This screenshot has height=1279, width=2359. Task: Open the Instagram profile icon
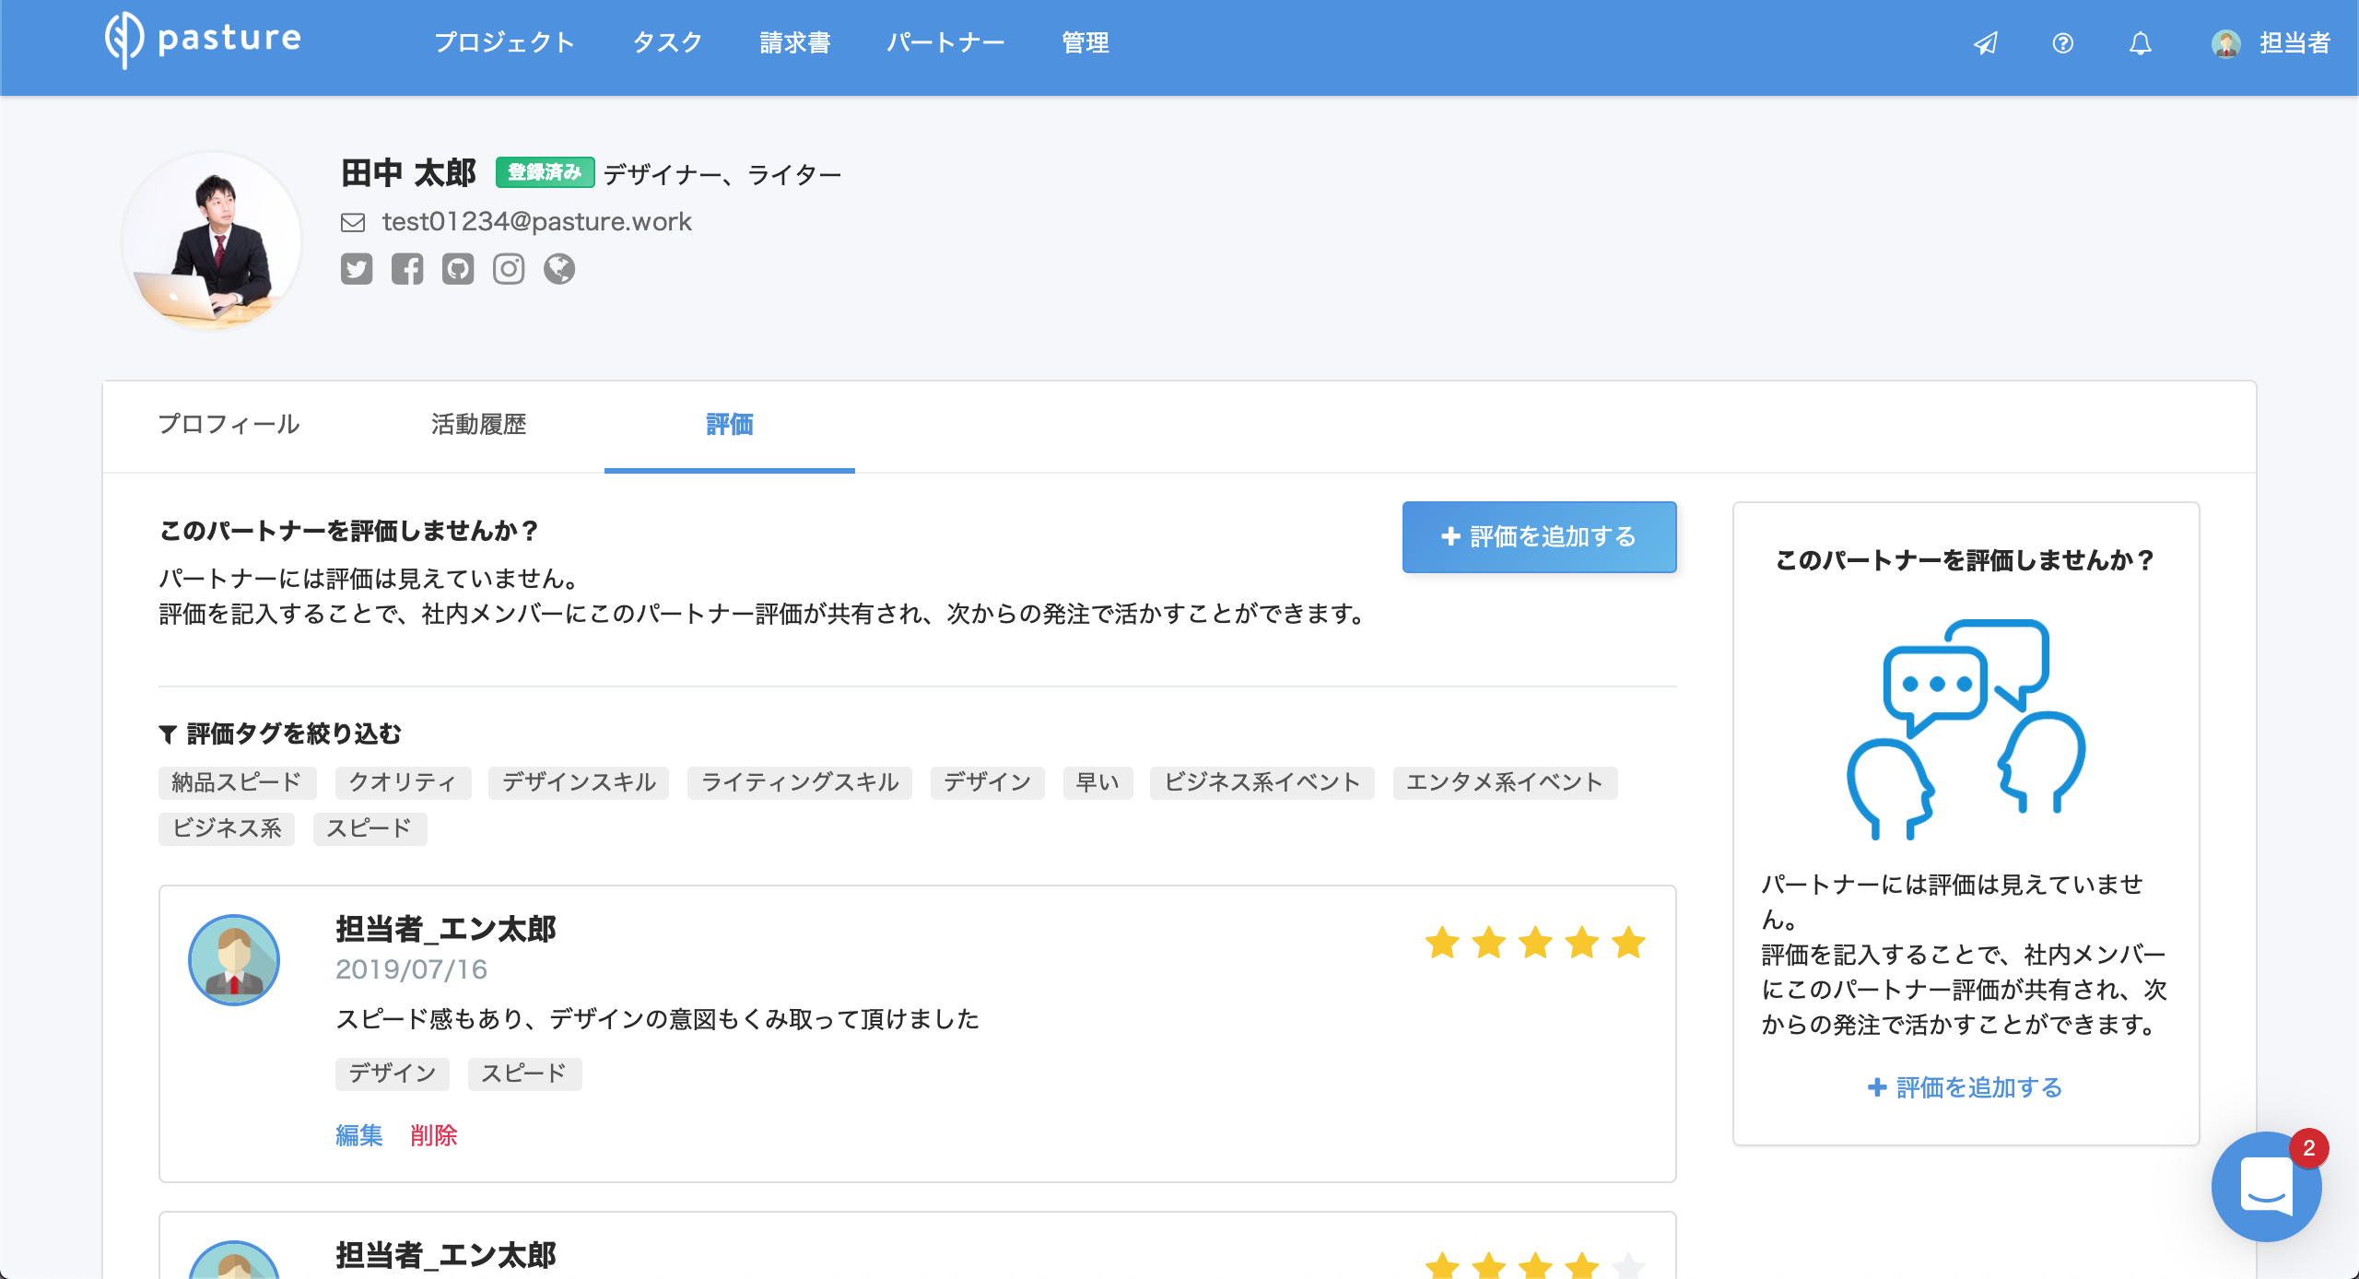pos(509,269)
